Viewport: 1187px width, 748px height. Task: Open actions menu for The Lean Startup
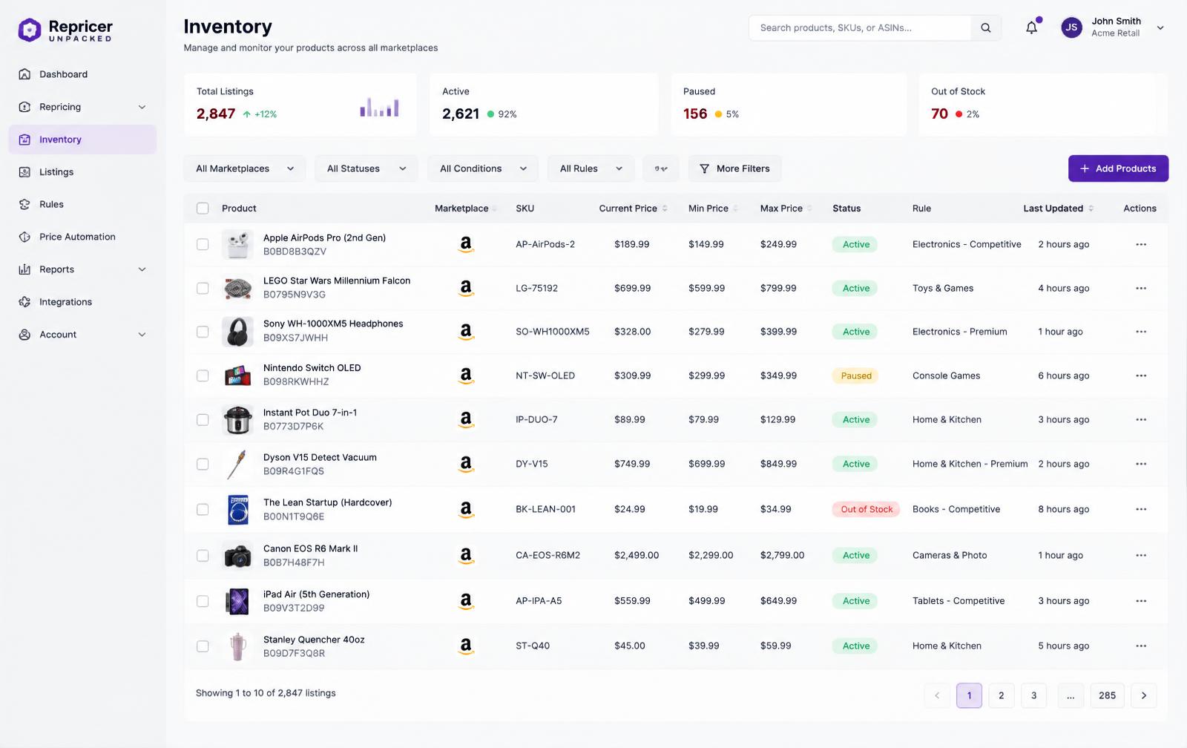(x=1141, y=509)
